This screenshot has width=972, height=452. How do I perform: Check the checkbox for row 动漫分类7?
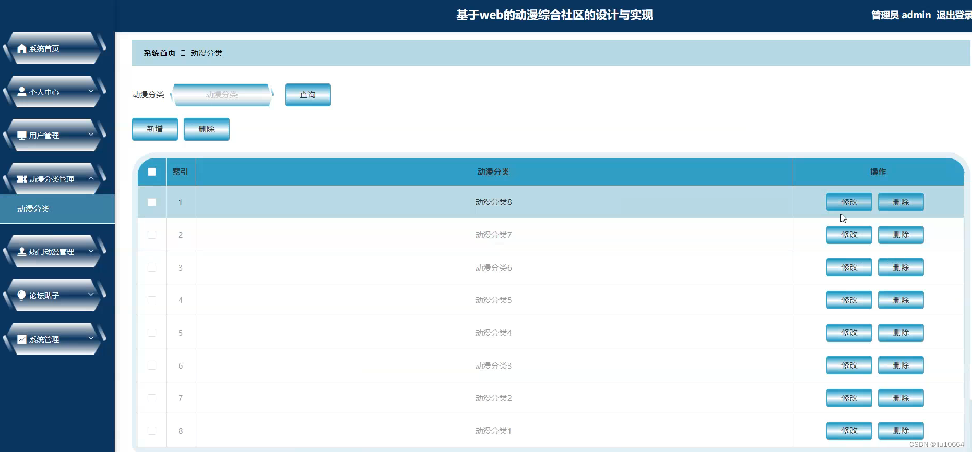(x=152, y=235)
